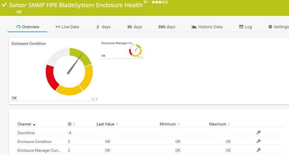Click the small Enclosure Manager gauge thumbnail
289x155 pixels.
point(135,50)
